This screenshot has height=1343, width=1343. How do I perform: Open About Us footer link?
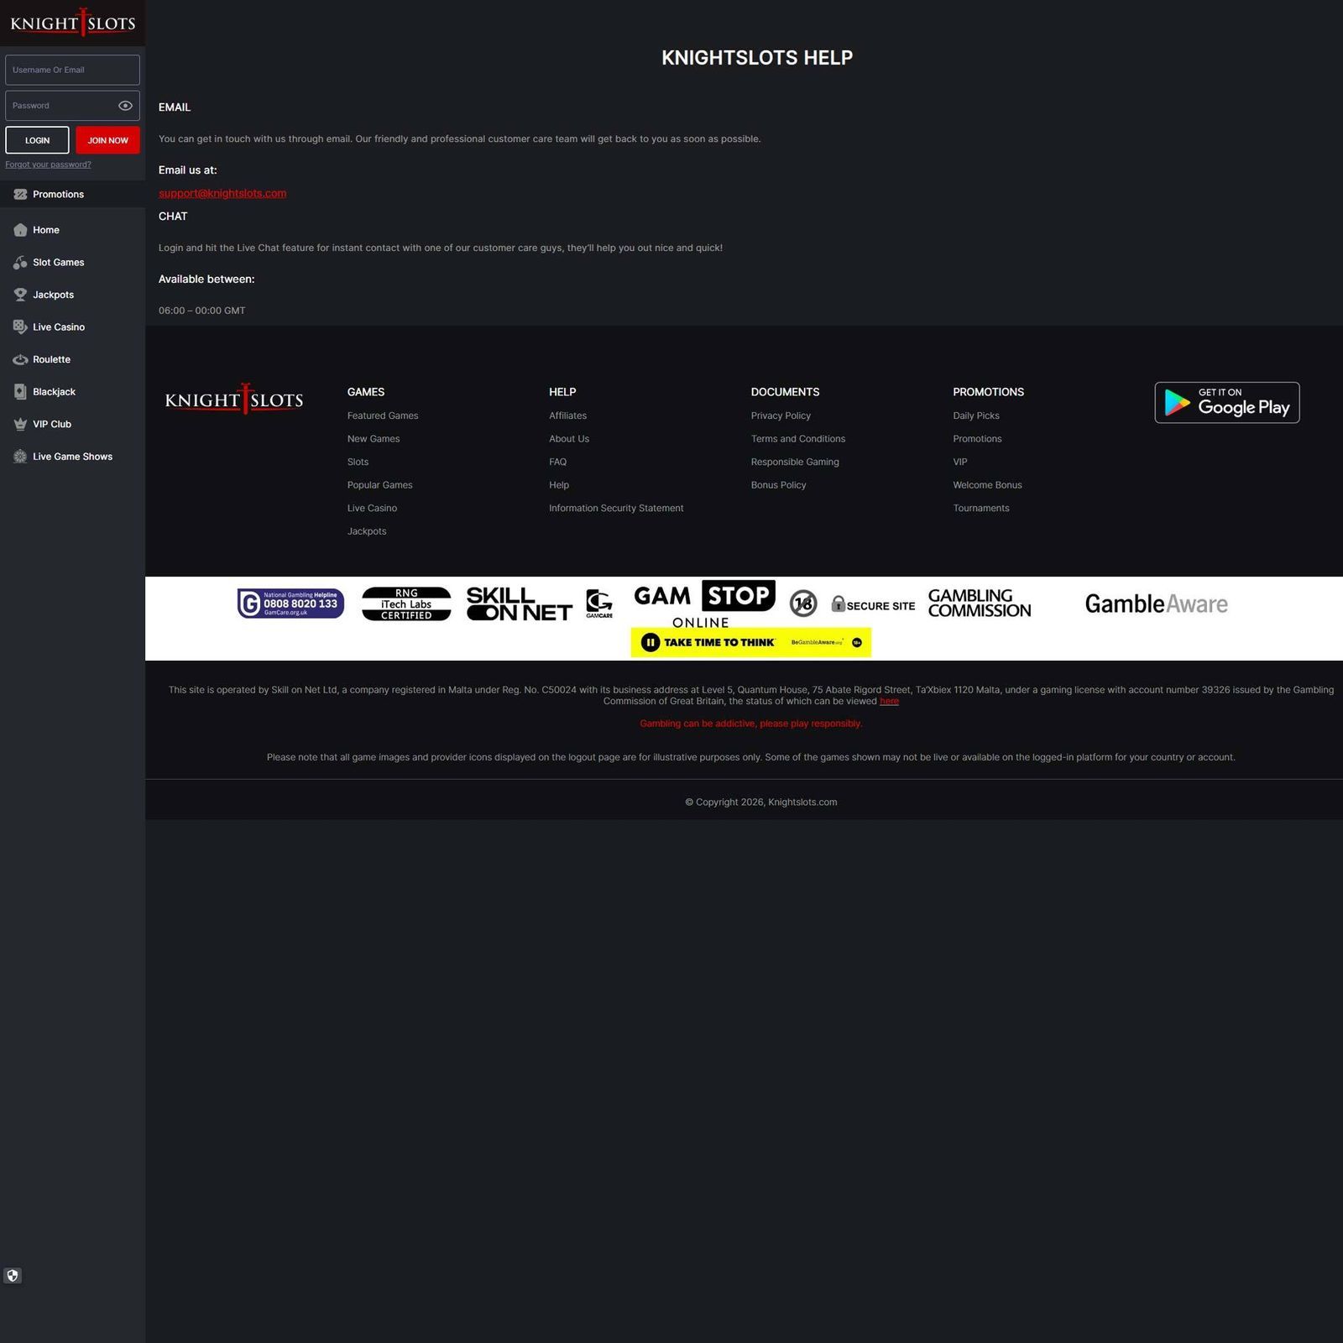(x=569, y=439)
